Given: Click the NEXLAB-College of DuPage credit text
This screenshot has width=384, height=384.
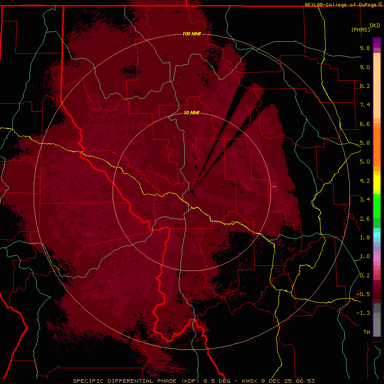Looking at the screenshot, I should tap(340, 5).
